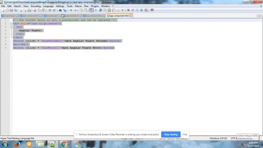Open the Replace toolbar icon
The height and width of the screenshot is (148, 263).
65,10
